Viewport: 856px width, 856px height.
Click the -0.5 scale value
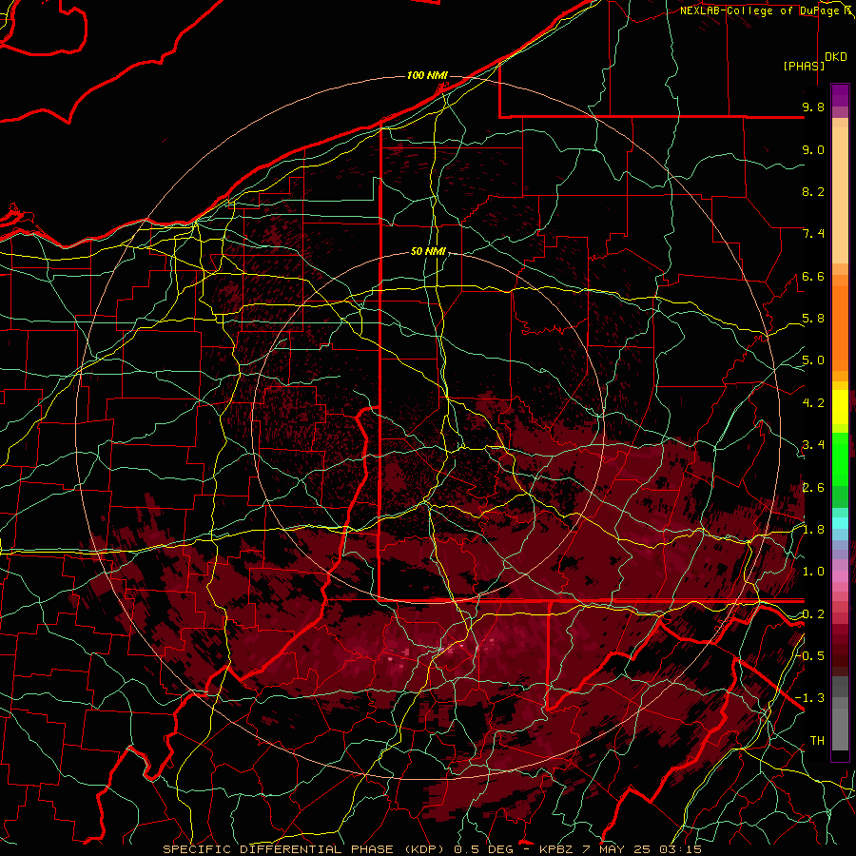(809, 656)
